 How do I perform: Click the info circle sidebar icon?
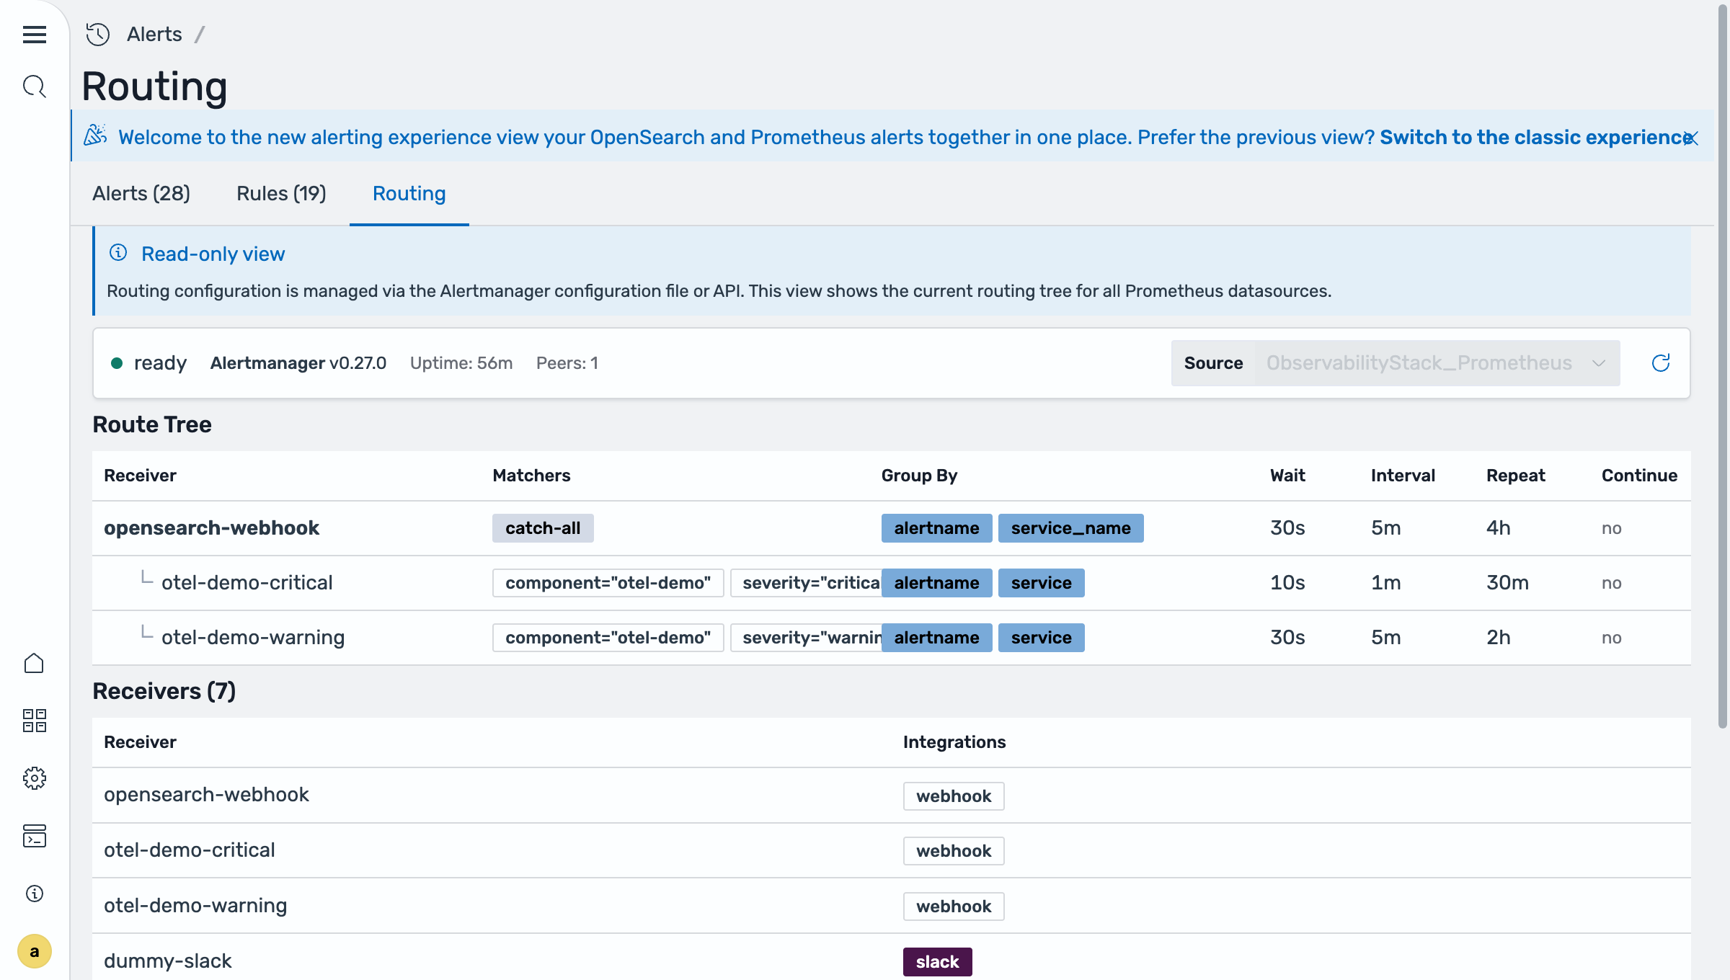(34, 894)
